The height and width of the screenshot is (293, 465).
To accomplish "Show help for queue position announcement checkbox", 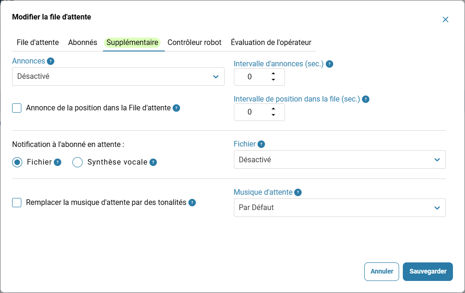I will 176,108.
